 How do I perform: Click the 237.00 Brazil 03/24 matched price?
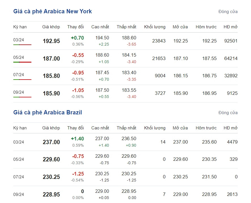pos(51,142)
